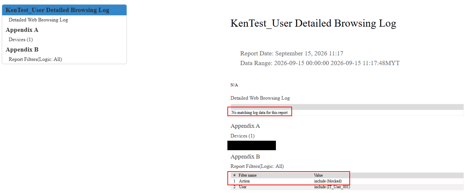Go to Appendix B in the sidebar
The image size is (465, 193).
tap(22, 49)
